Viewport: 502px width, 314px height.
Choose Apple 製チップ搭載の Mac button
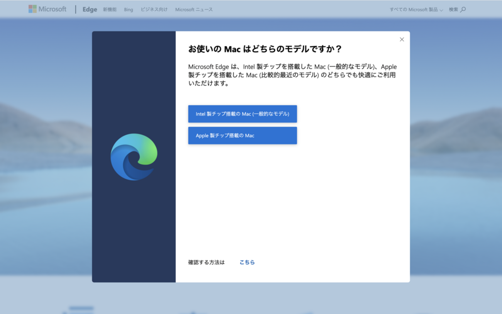click(243, 136)
